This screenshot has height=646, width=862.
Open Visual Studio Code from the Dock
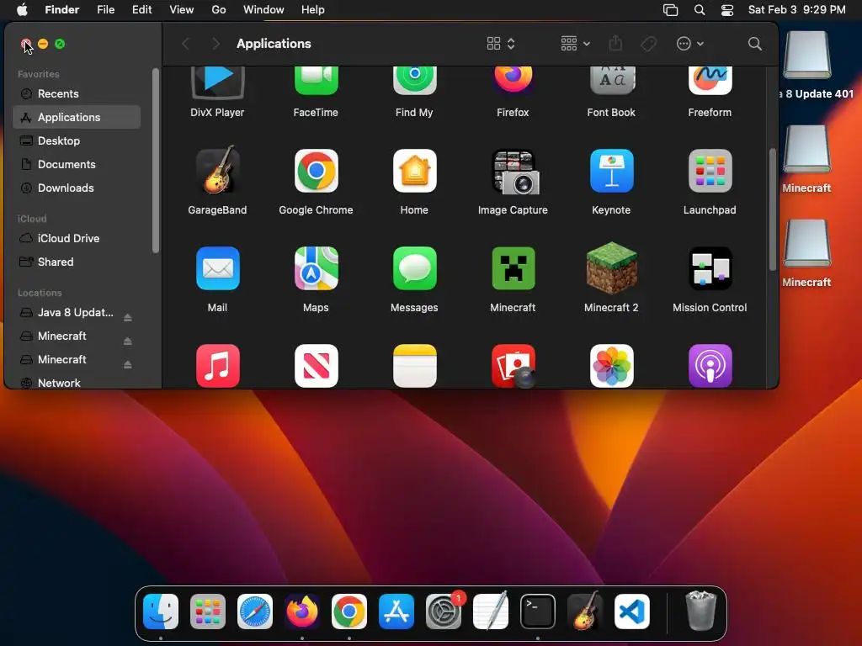pos(632,612)
